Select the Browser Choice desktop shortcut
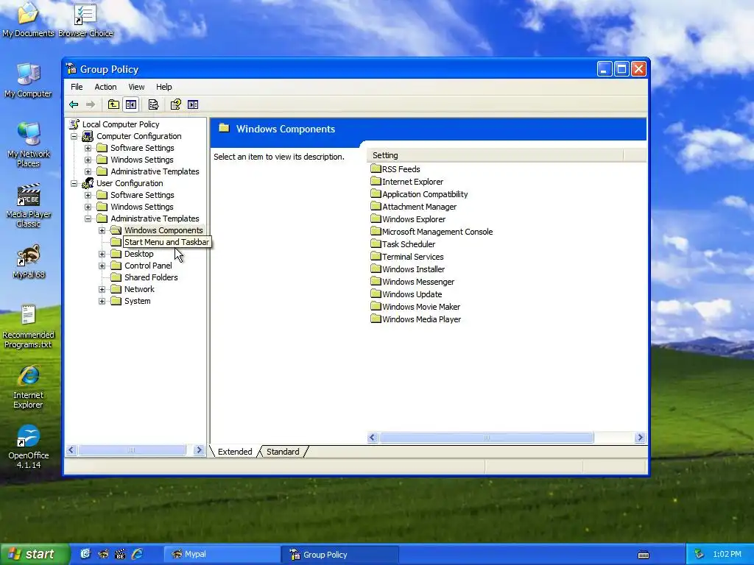This screenshot has width=754, height=565. pyautogui.click(x=85, y=20)
